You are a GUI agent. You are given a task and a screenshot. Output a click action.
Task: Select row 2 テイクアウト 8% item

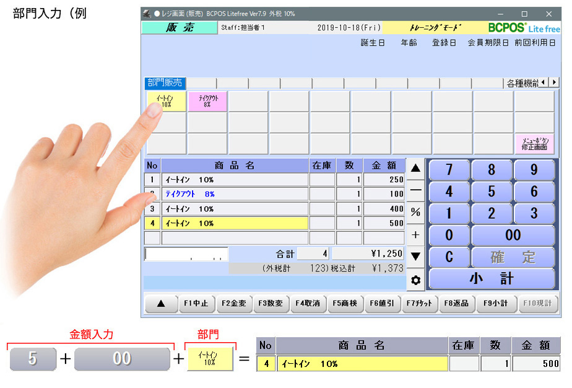(235, 194)
